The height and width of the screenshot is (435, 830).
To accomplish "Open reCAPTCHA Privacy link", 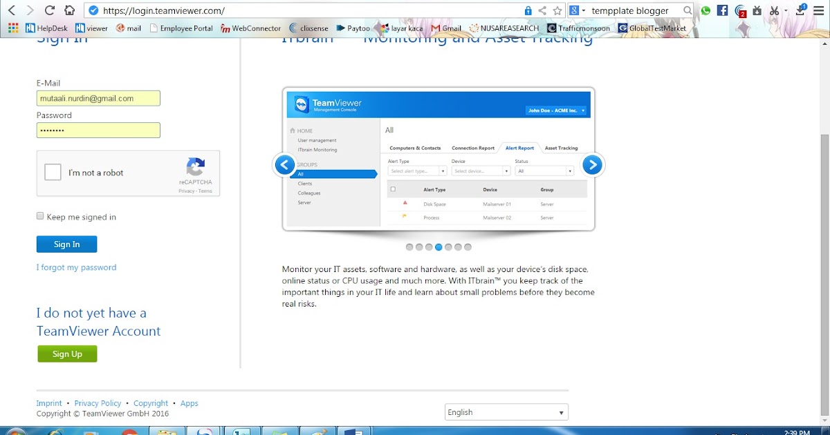I will coord(186,191).
